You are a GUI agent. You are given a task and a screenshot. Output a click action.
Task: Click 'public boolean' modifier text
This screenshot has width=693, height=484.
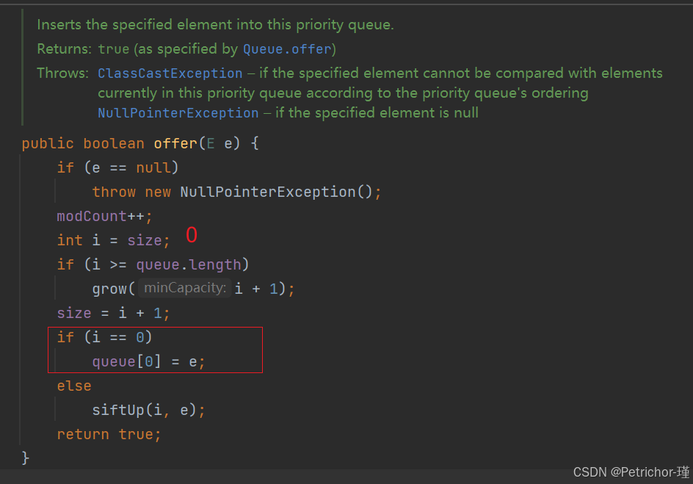83,144
